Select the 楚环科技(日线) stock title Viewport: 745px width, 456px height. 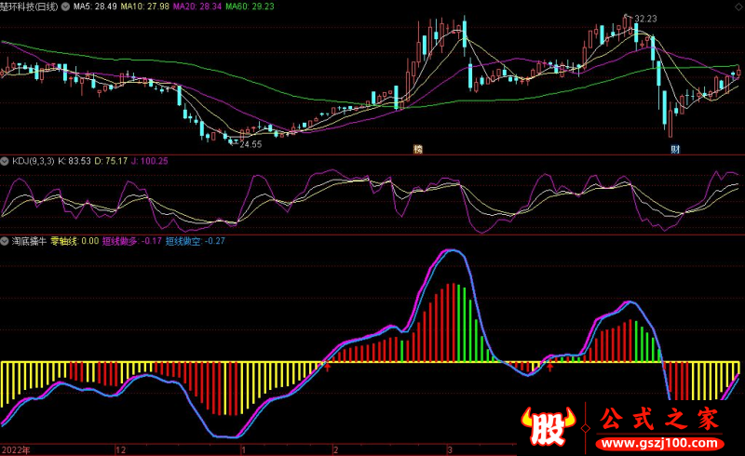pos(40,7)
